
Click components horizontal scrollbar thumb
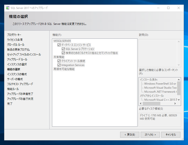(152, 103)
